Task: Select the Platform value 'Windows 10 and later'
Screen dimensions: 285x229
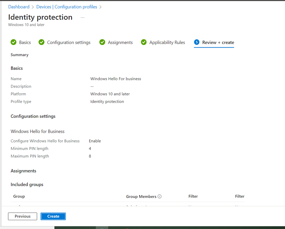Action: (x=110, y=94)
